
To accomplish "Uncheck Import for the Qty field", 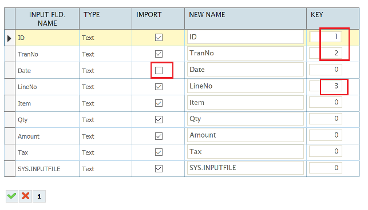I will tap(159, 119).
